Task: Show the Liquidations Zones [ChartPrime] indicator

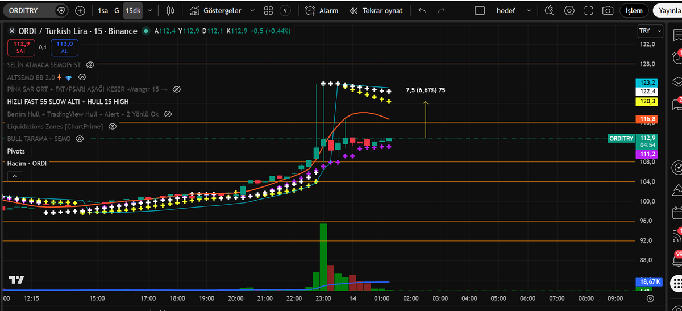Action: tap(112, 126)
